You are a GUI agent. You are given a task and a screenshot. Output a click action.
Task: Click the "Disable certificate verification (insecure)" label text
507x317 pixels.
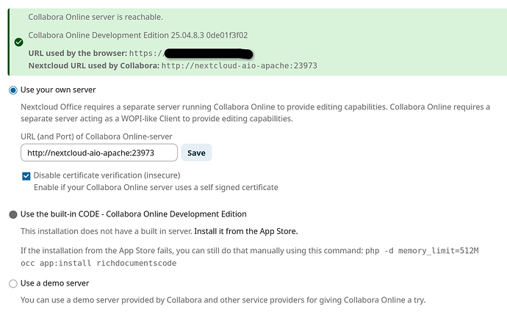[x=107, y=175]
